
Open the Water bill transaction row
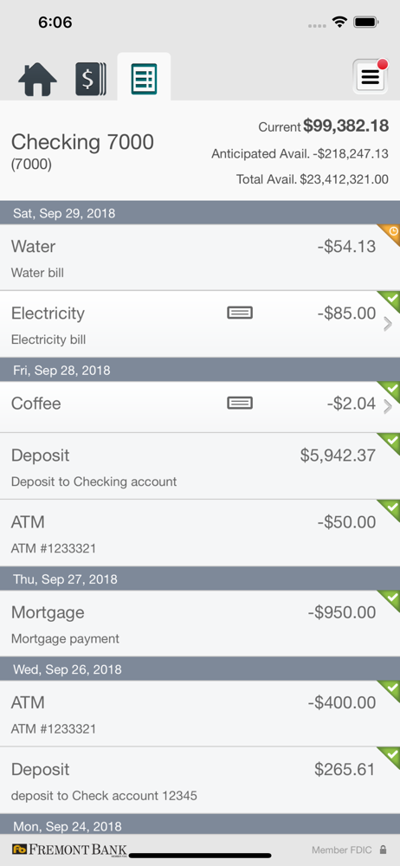coord(200,257)
